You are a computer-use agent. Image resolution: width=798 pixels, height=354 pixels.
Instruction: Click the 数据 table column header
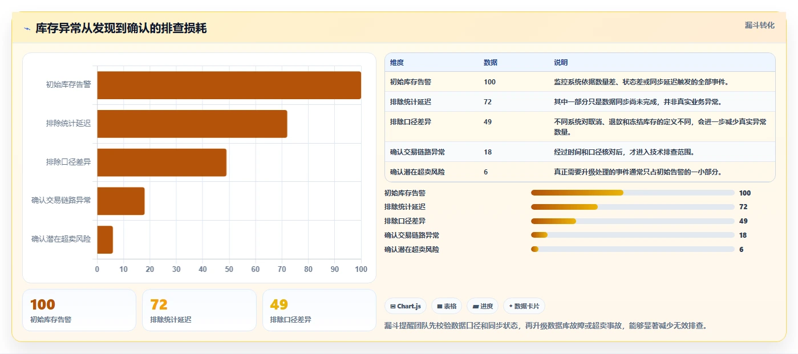491,62
